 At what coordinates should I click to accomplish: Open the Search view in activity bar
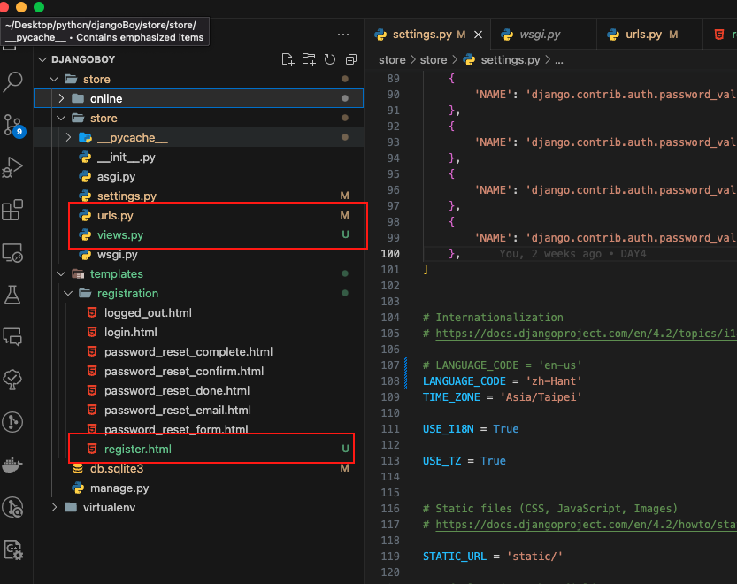(x=12, y=81)
